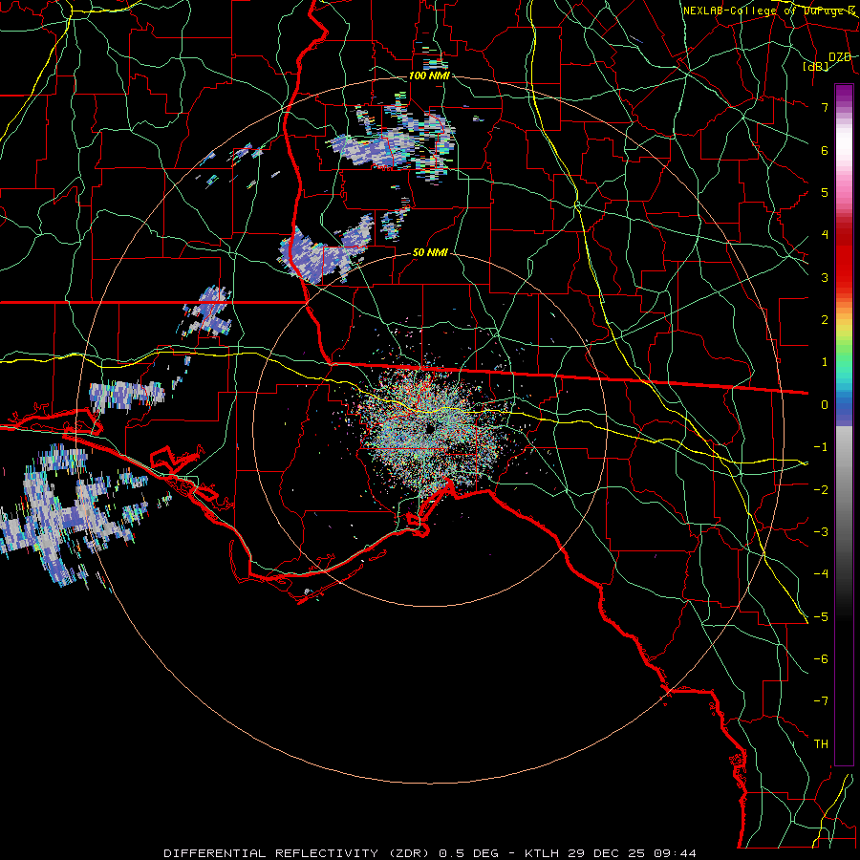
Task: Click the "KTLH" station identifier in the caption
Action: click(542, 853)
